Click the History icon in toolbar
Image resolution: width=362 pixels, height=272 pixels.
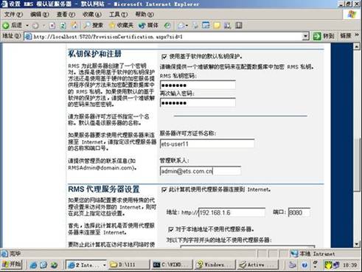click(167, 25)
